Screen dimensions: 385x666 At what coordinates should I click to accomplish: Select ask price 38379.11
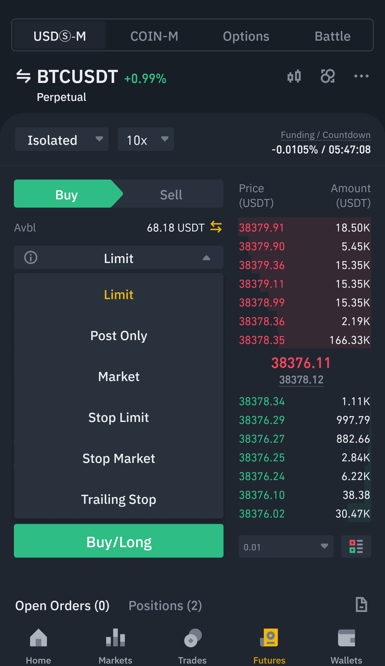click(x=261, y=284)
